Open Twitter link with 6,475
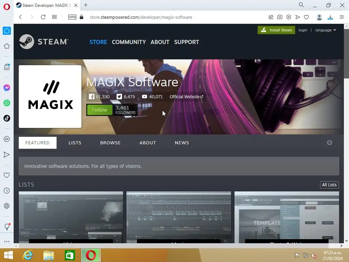Viewport: 349px width, 262px height. click(x=126, y=97)
